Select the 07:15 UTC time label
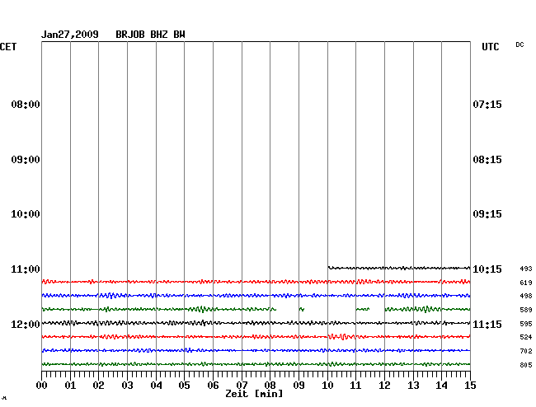Image resolution: width=536 pixels, height=407 pixels. click(x=487, y=105)
